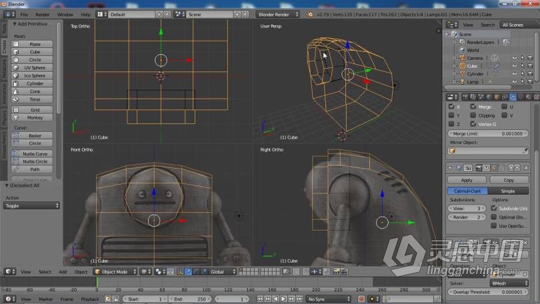
Task: Toggle the Merge checkbox
Action: click(473, 107)
